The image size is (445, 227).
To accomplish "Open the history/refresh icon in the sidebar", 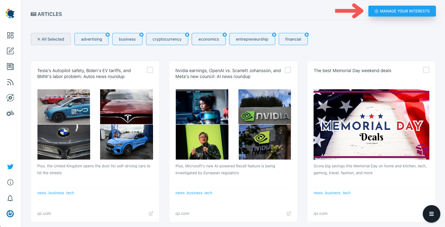I will [x=10, y=98].
